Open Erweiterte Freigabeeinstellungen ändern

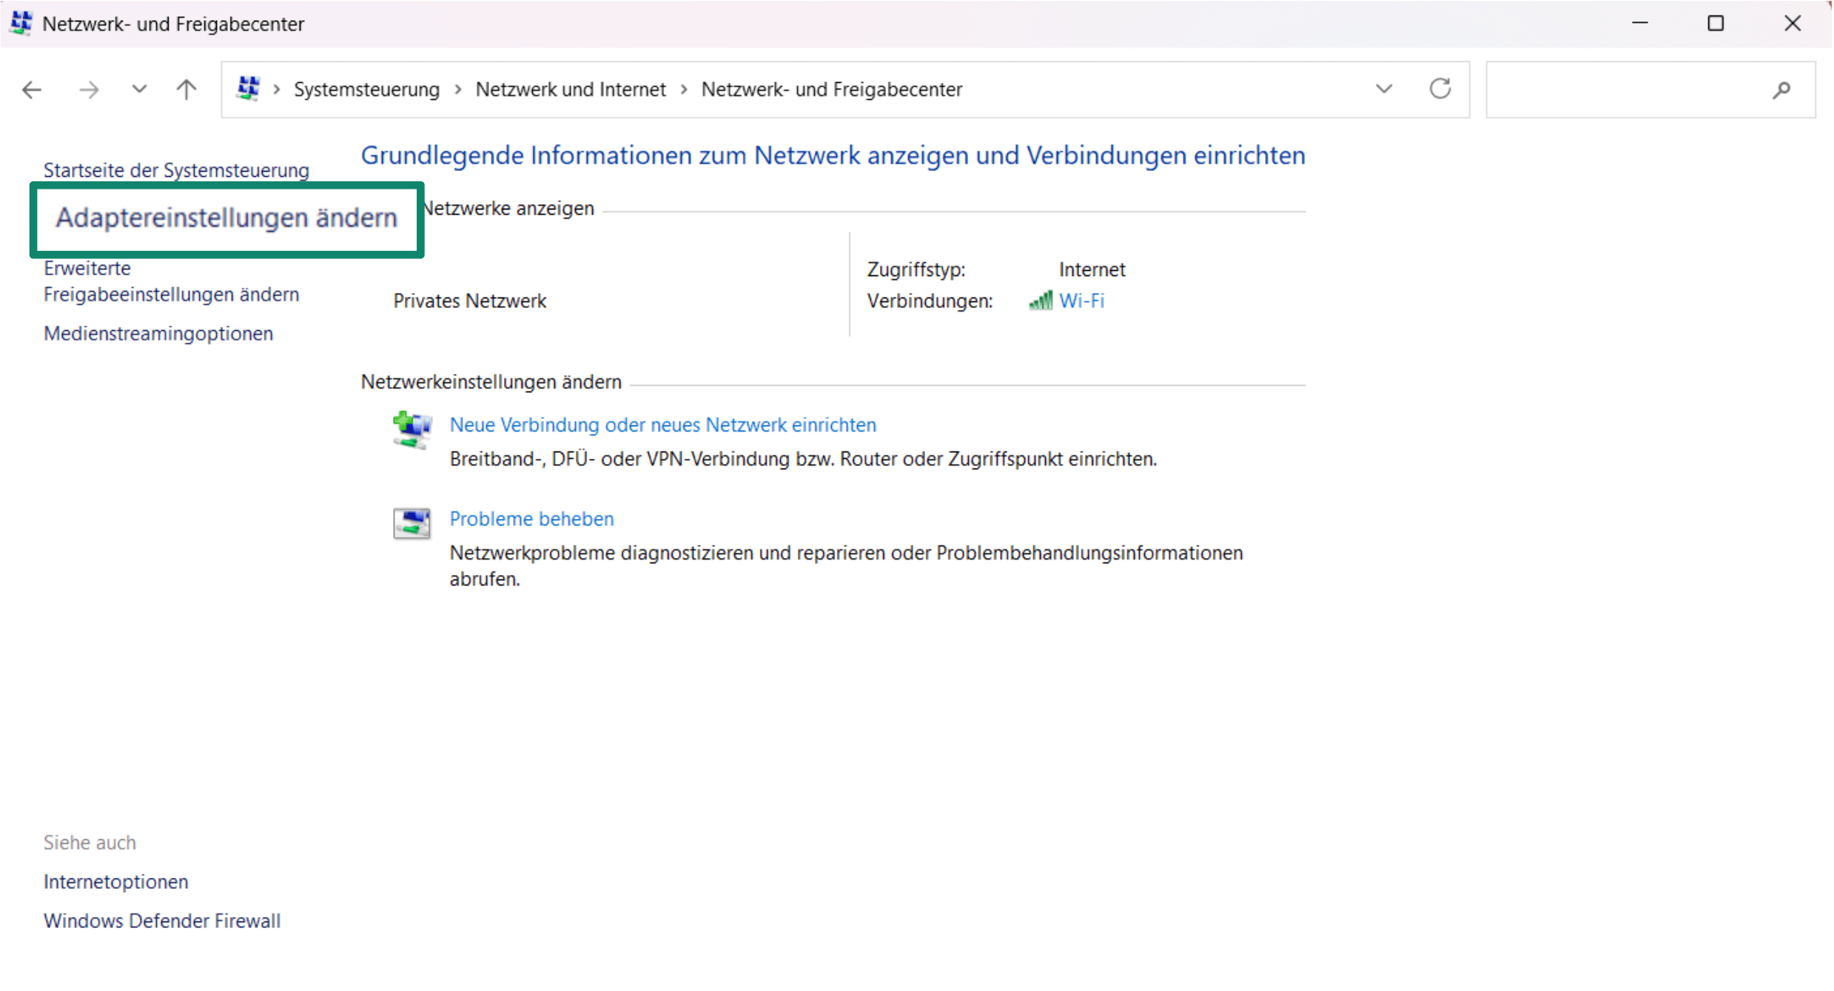[x=171, y=280]
